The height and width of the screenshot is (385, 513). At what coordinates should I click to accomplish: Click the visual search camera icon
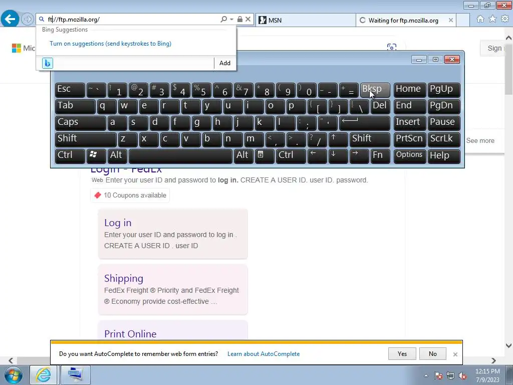coord(392,48)
